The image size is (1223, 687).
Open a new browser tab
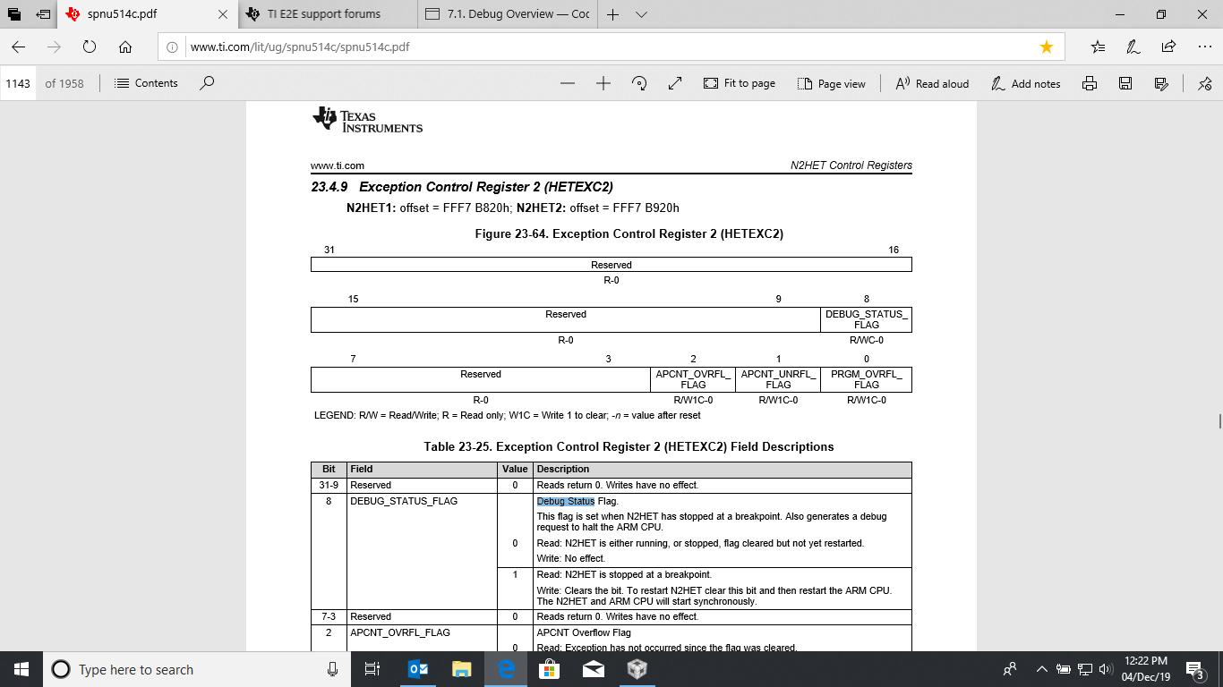(x=613, y=14)
